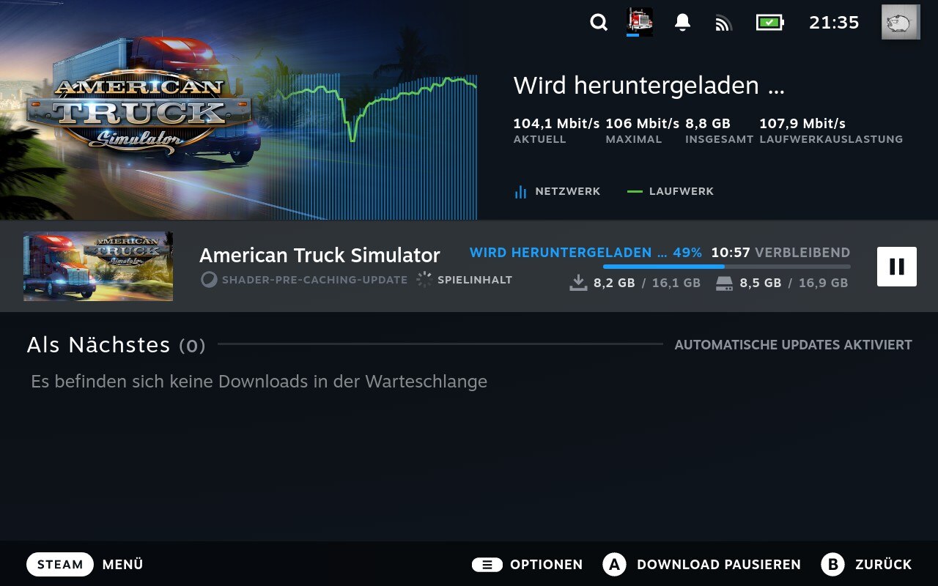The height and width of the screenshot is (586, 938).
Task: Check the battery status icon
Action: [x=769, y=23]
